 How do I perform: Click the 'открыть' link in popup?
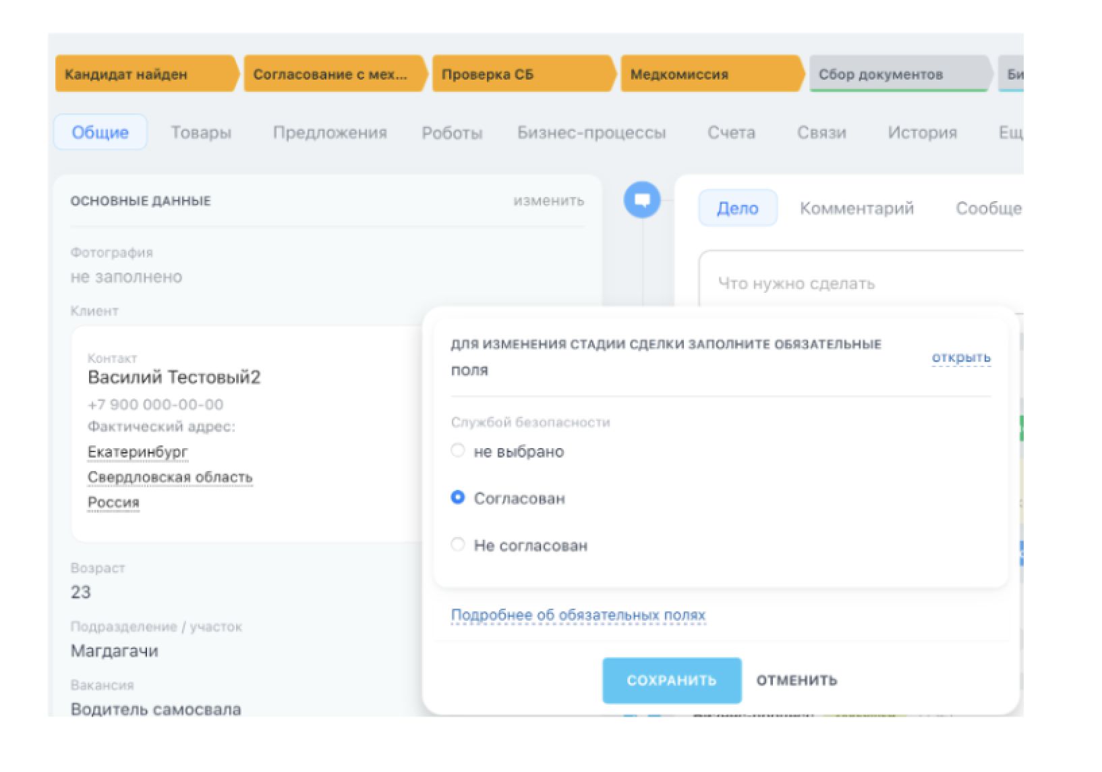(961, 357)
